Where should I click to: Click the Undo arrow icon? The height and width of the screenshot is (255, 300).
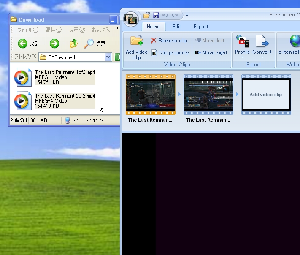(165, 15)
